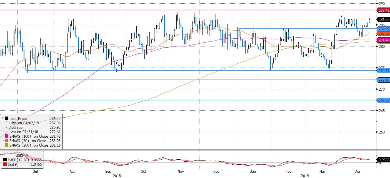Click the 280 tick on price axis
This screenshot has width=390, height=178.
coord(381,46)
